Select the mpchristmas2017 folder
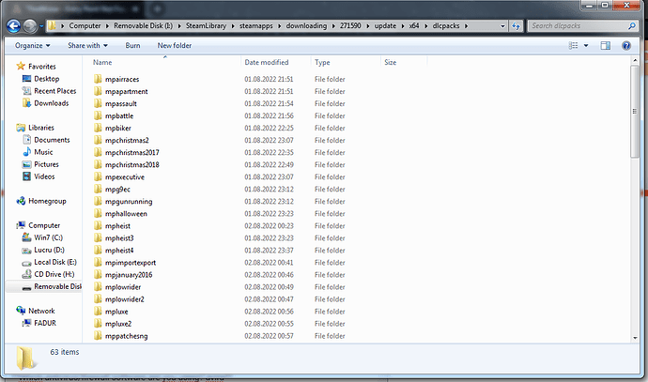Viewport: 648px width, 382px height. point(131,152)
